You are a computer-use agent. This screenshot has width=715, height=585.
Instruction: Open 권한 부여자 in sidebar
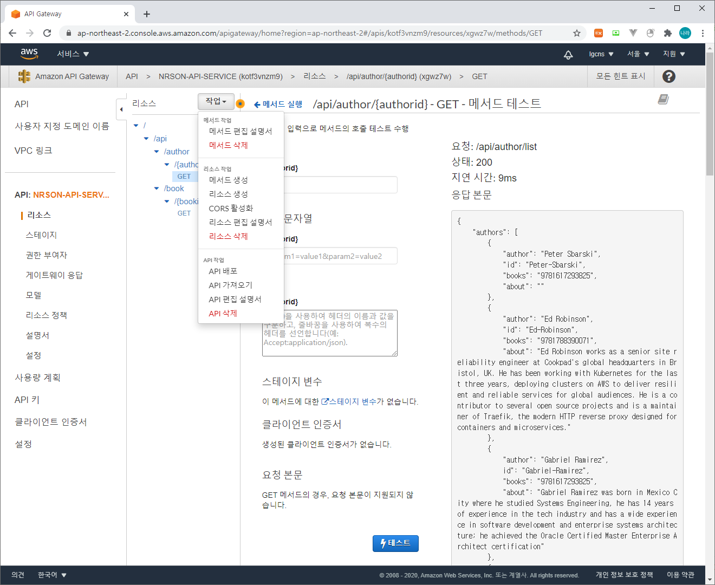pyautogui.click(x=47, y=255)
